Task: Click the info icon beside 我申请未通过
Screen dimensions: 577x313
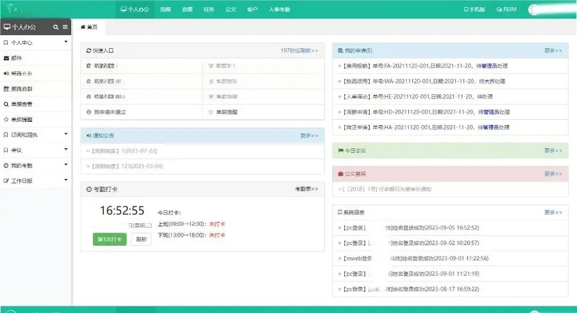Action: [x=88, y=112]
